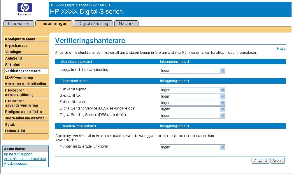Screen dimensions: 293x174
Task: Click the Verifieringshanterare page heading
Action: click(90, 41)
